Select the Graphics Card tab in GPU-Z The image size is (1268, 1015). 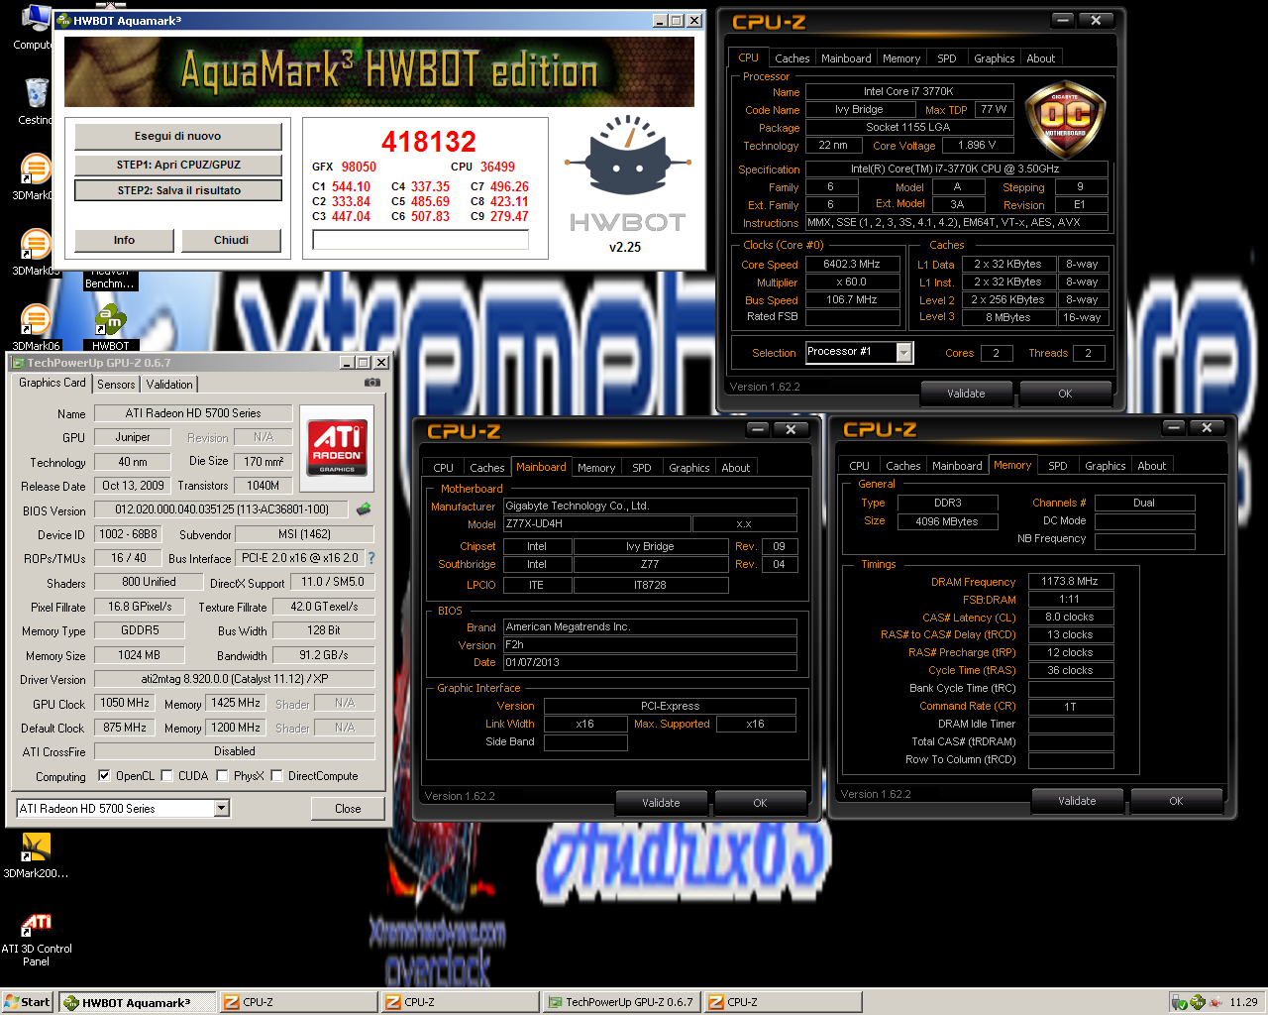pyautogui.click(x=53, y=383)
